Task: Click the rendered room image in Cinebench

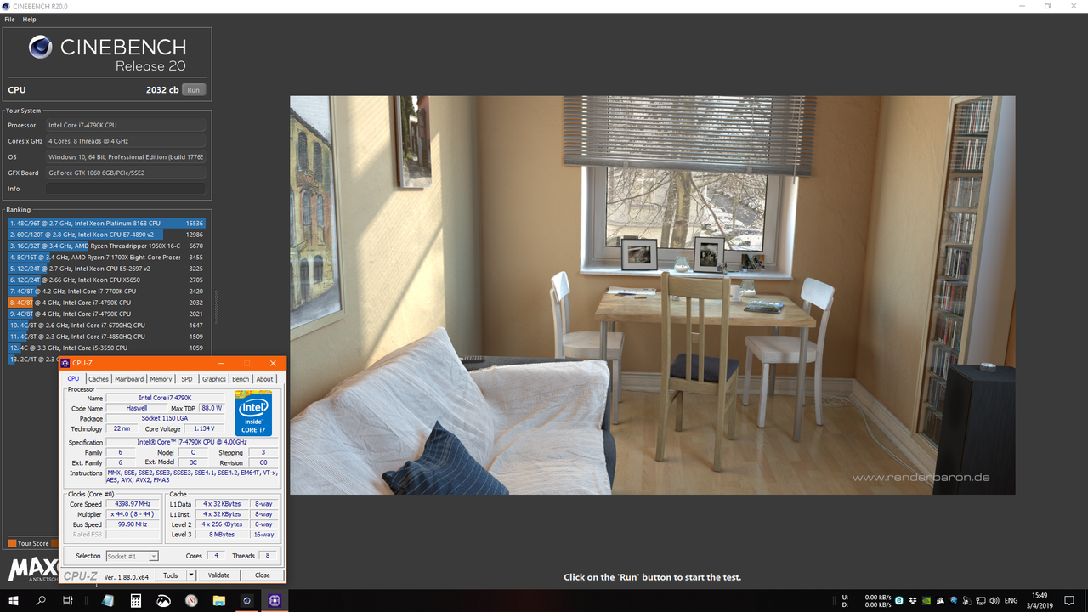Action: 652,295
